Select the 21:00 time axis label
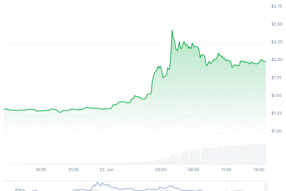The height and width of the screenshot is (191, 286). [x=73, y=170]
